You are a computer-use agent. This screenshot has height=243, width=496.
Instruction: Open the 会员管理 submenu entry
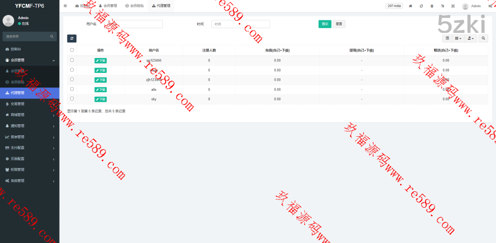point(30,71)
